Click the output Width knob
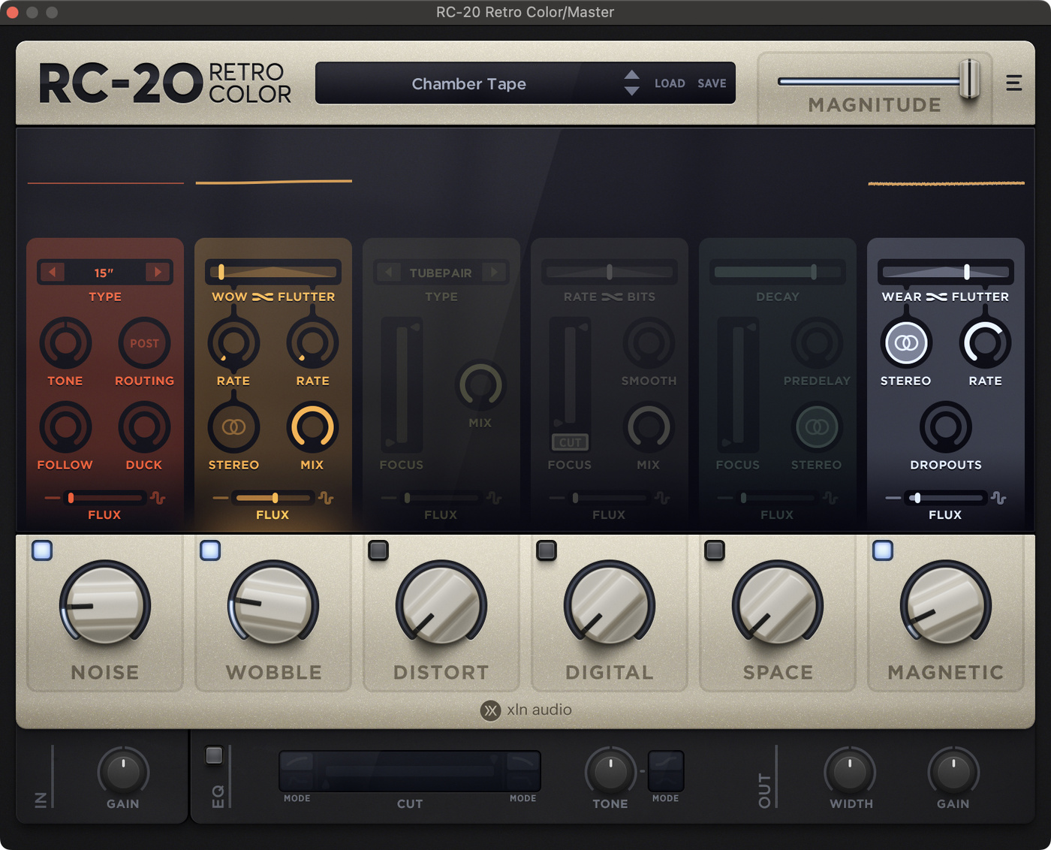1051x850 pixels. [850, 772]
